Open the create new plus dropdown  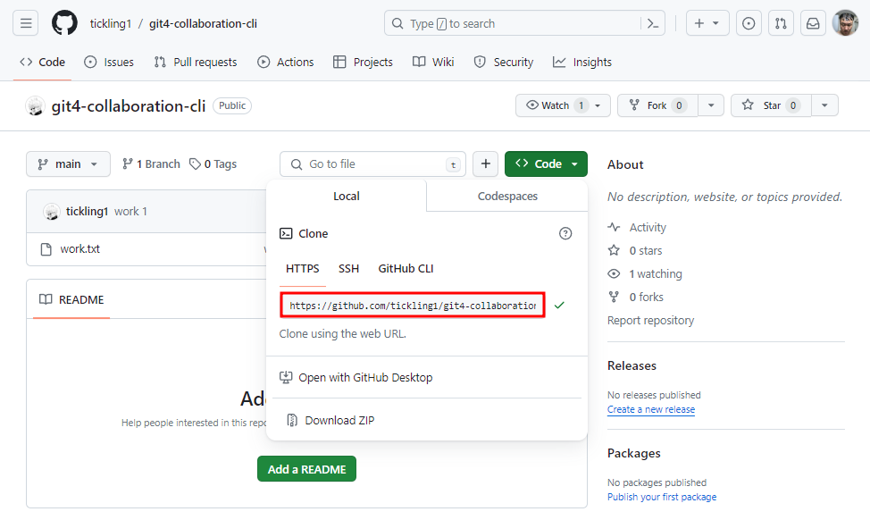pos(707,23)
